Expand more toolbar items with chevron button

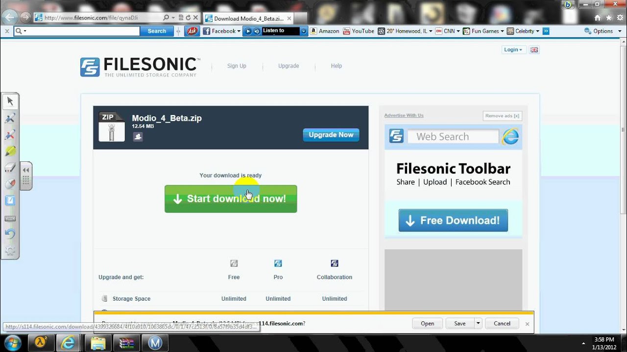tap(546, 31)
